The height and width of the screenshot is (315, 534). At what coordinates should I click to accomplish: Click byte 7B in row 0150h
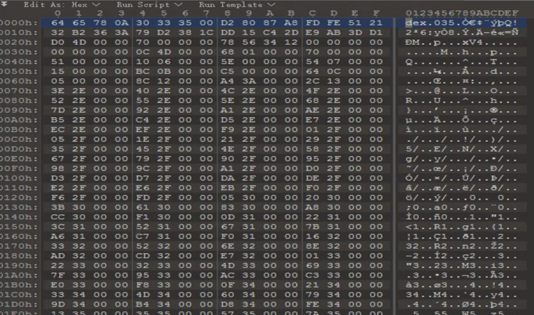[312, 226]
